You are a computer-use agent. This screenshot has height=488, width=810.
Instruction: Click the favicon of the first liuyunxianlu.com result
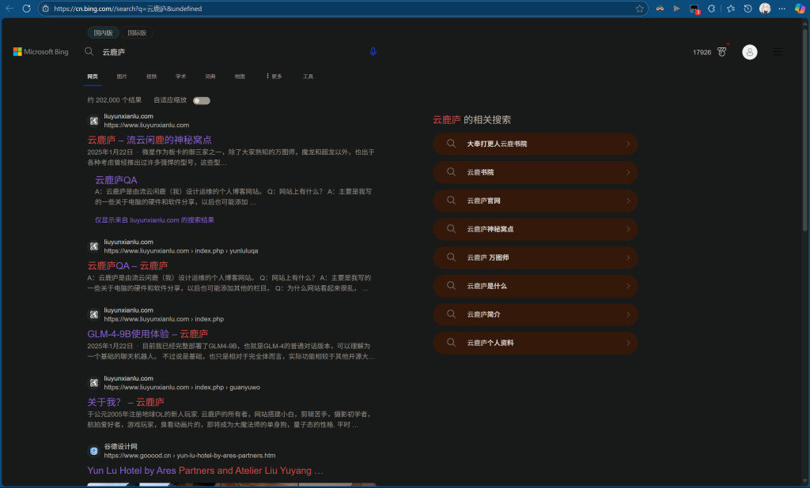[x=93, y=121]
